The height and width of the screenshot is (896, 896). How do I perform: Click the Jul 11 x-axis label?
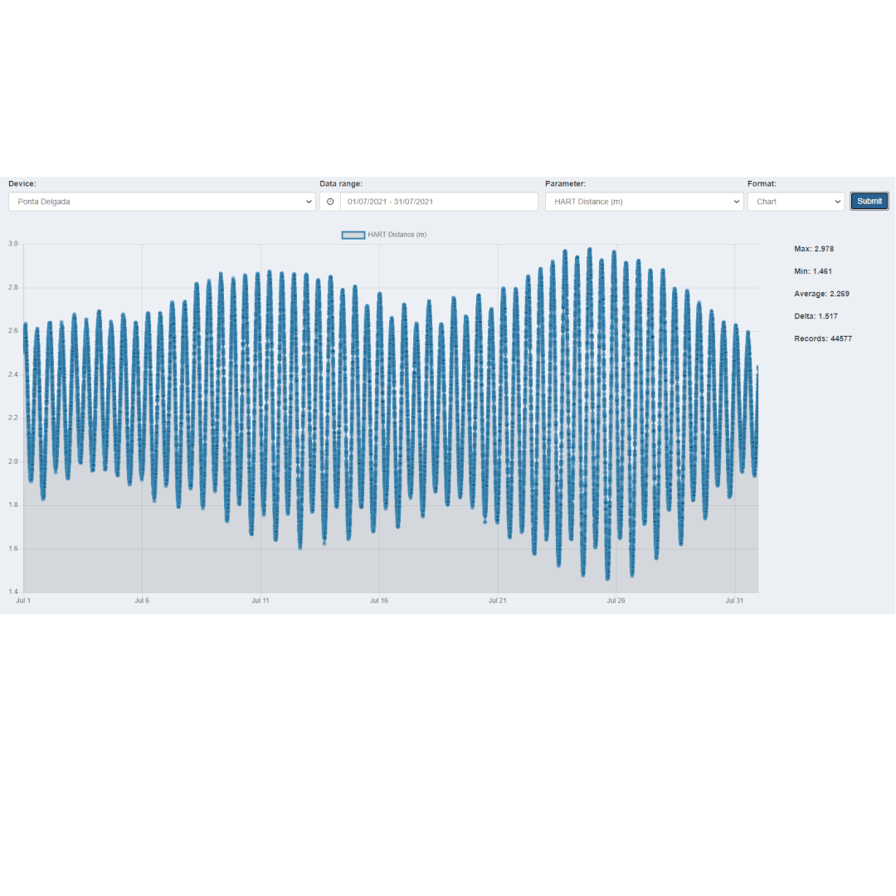tap(261, 600)
